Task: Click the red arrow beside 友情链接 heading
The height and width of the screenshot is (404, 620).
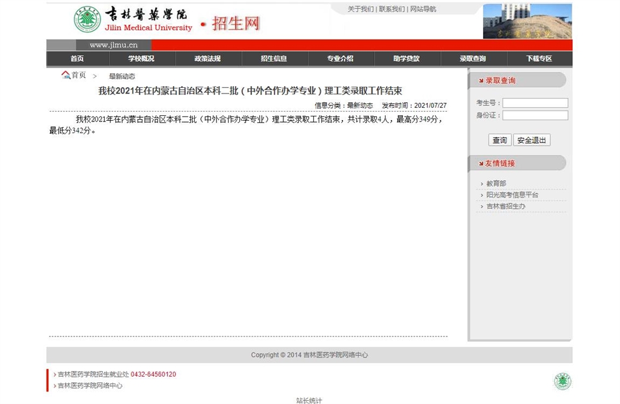Action: coord(481,163)
